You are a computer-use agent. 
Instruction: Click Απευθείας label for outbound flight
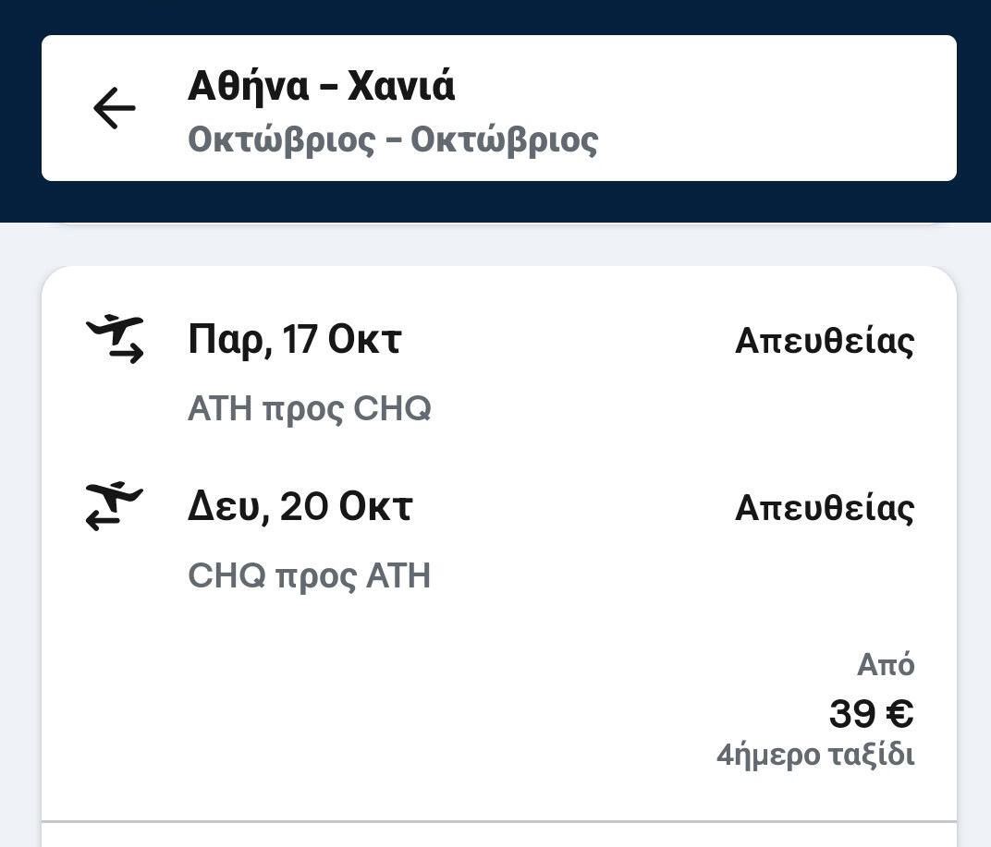point(824,341)
